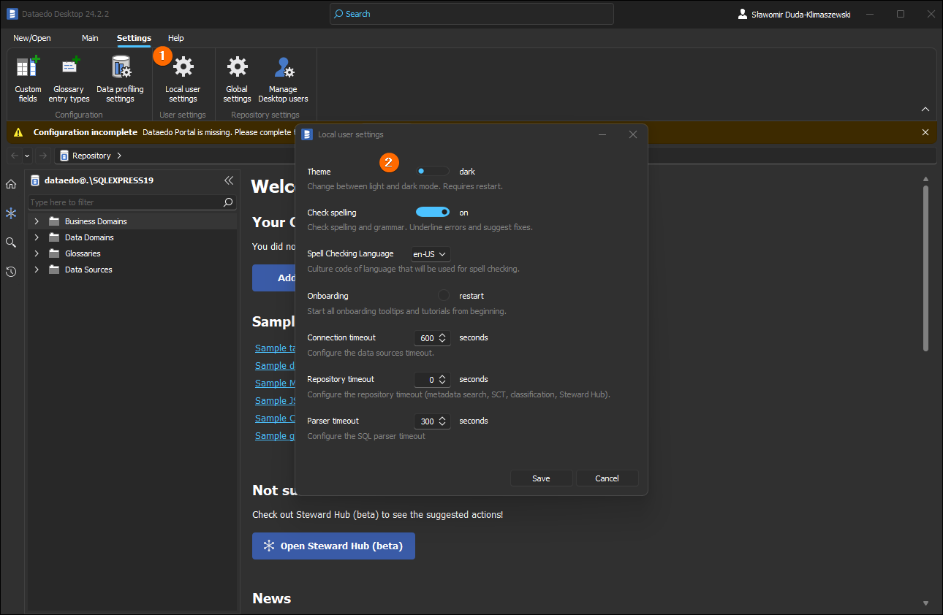Expand the Repository breadcrumb chevron
943x615 pixels.
(119, 156)
